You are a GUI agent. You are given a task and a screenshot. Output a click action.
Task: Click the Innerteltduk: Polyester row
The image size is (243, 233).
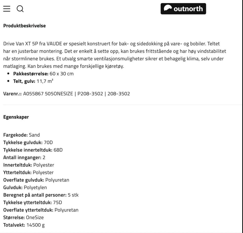click(x=29, y=165)
